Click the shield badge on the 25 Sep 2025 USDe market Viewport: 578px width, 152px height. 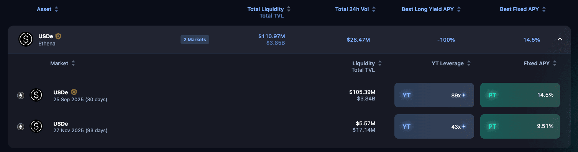pyautogui.click(x=74, y=92)
